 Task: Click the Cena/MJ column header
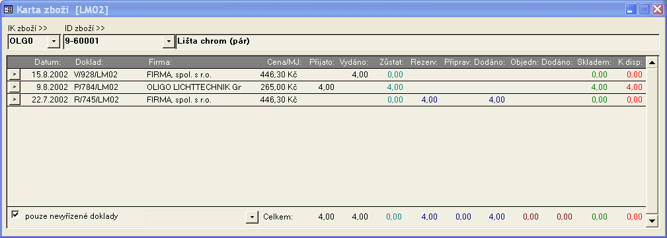(x=284, y=62)
